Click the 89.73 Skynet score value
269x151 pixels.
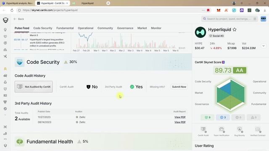[223, 70]
